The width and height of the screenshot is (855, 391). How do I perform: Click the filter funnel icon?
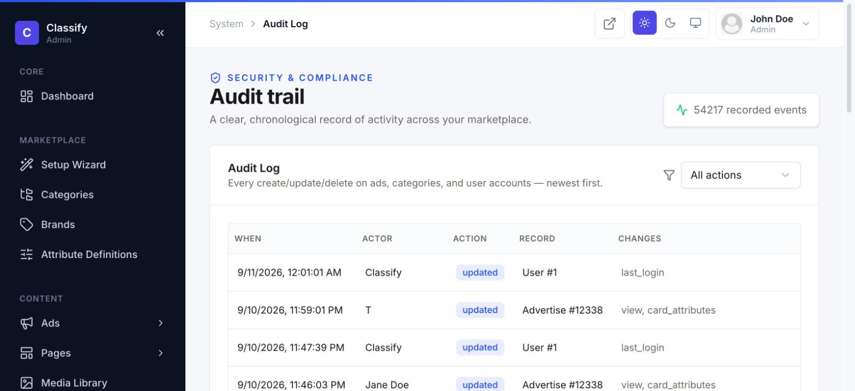coord(669,175)
